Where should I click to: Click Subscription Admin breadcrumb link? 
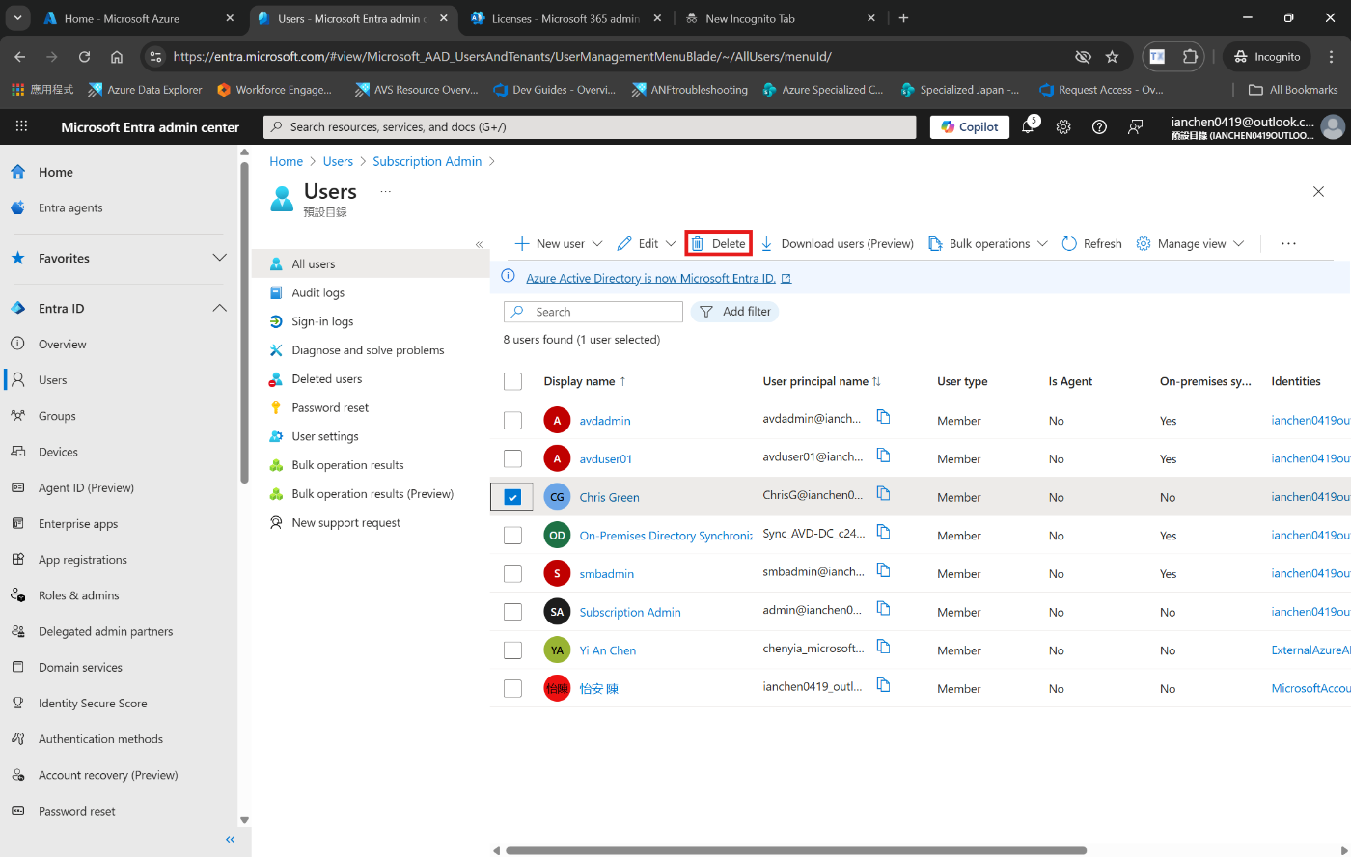pos(427,161)
